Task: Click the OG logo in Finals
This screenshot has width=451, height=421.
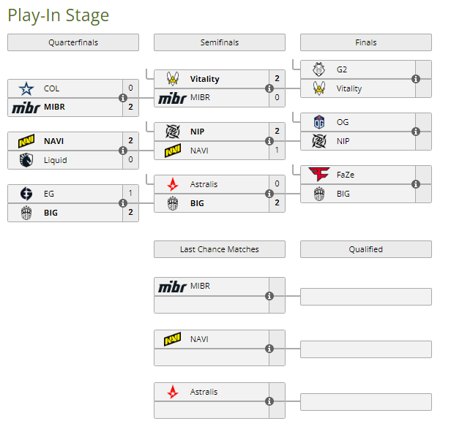Action: (319, 122)
